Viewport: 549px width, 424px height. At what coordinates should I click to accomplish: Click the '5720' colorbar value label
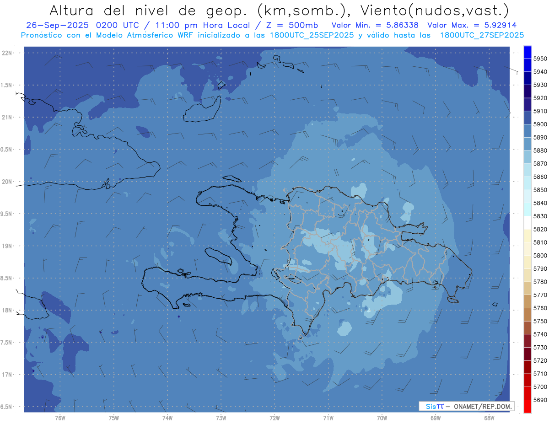(540, 360)
